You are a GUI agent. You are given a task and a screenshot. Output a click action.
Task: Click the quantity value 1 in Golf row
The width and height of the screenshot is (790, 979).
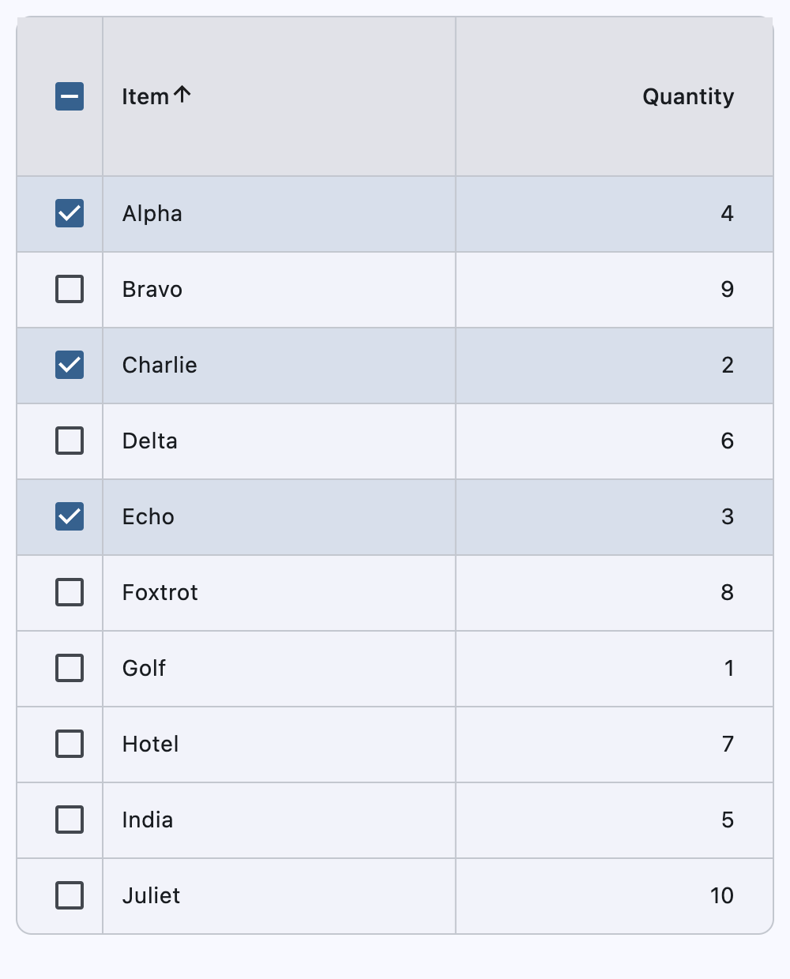(x=728, y=668)
